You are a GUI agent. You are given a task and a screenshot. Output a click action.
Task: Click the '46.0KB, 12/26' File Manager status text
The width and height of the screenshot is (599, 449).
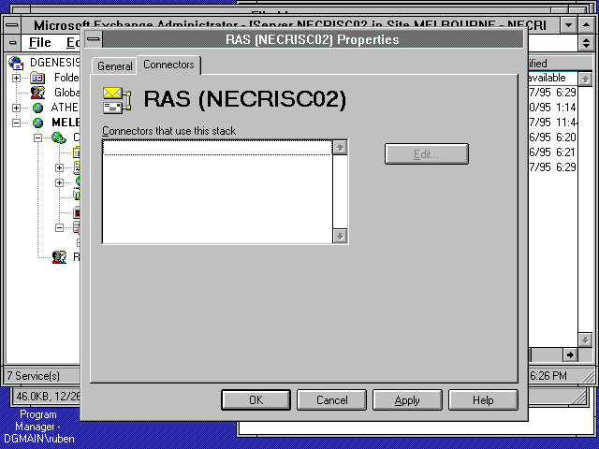pyautogui.click(x=48, y=397)
